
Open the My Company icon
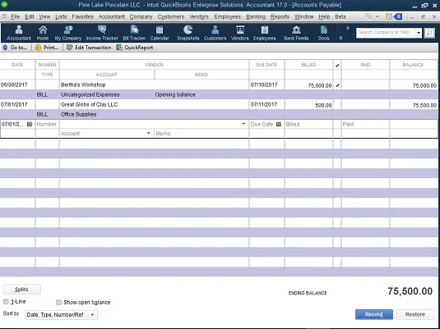tap(68, 33)
